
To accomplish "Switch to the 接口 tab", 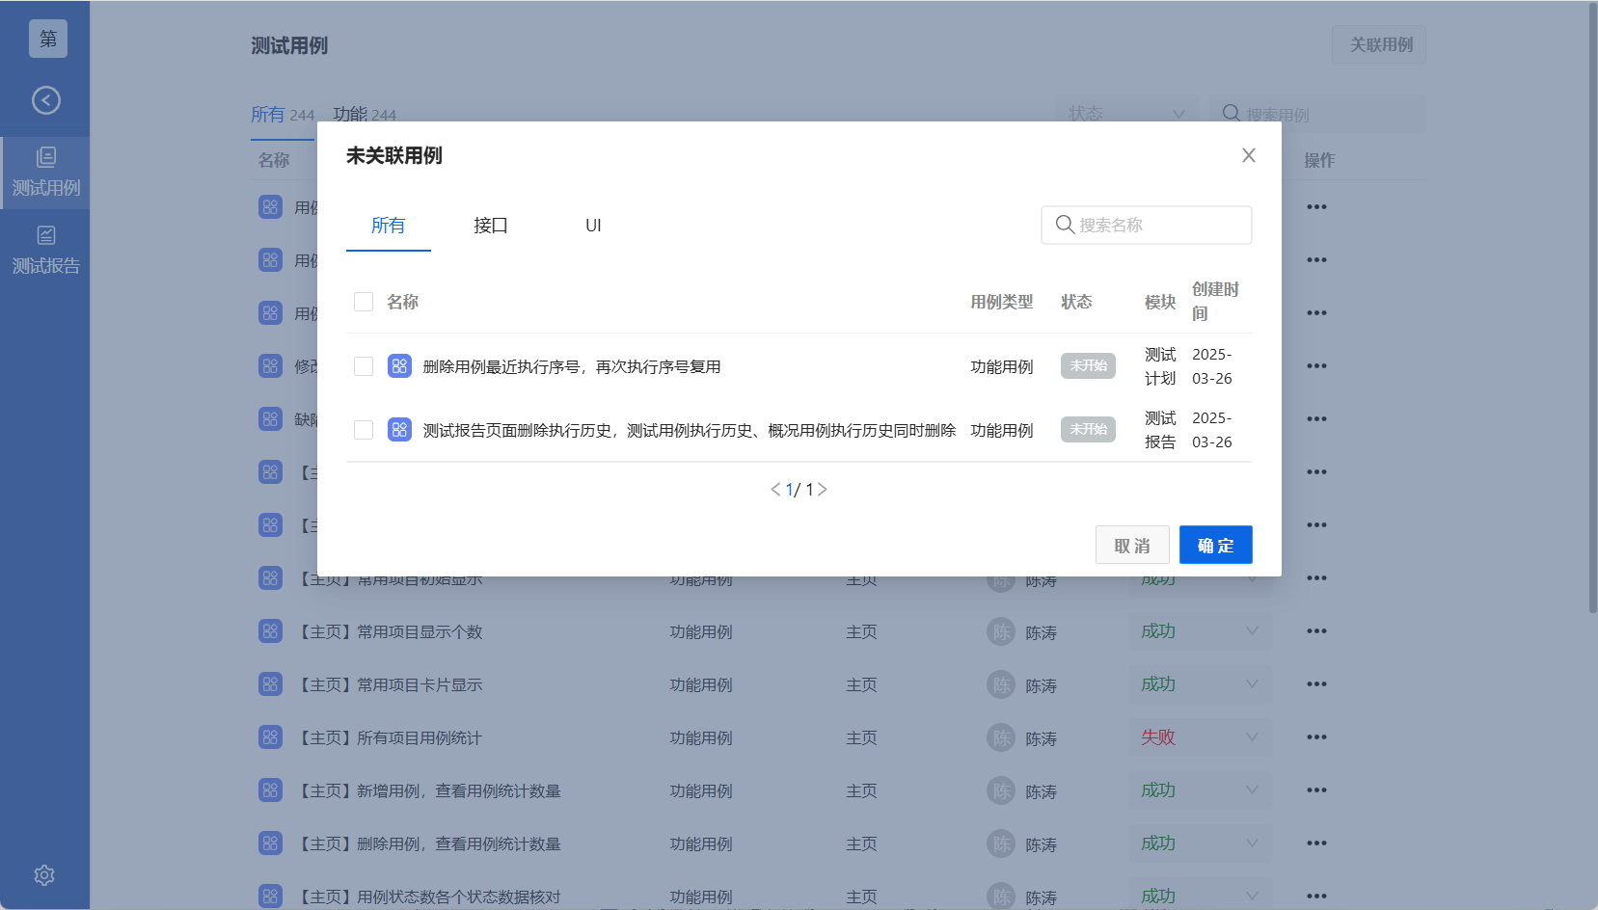I will click(491, 226).
